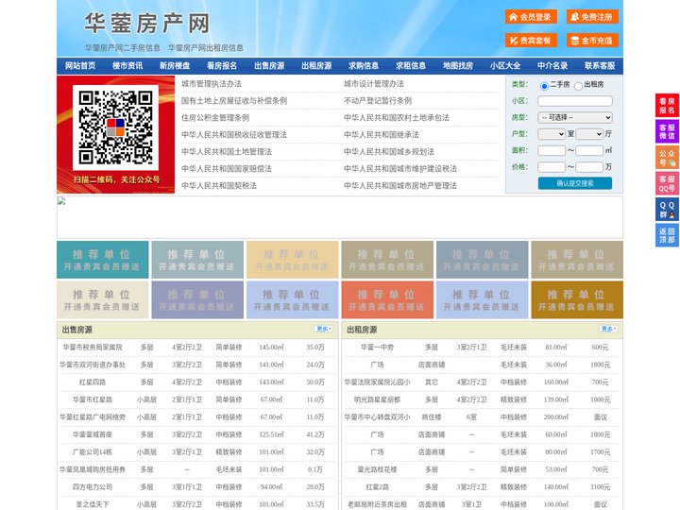Viewport: 680px width, 510px height.
Task: Open the 出租房源 nav item
Action: click(316, 66)
